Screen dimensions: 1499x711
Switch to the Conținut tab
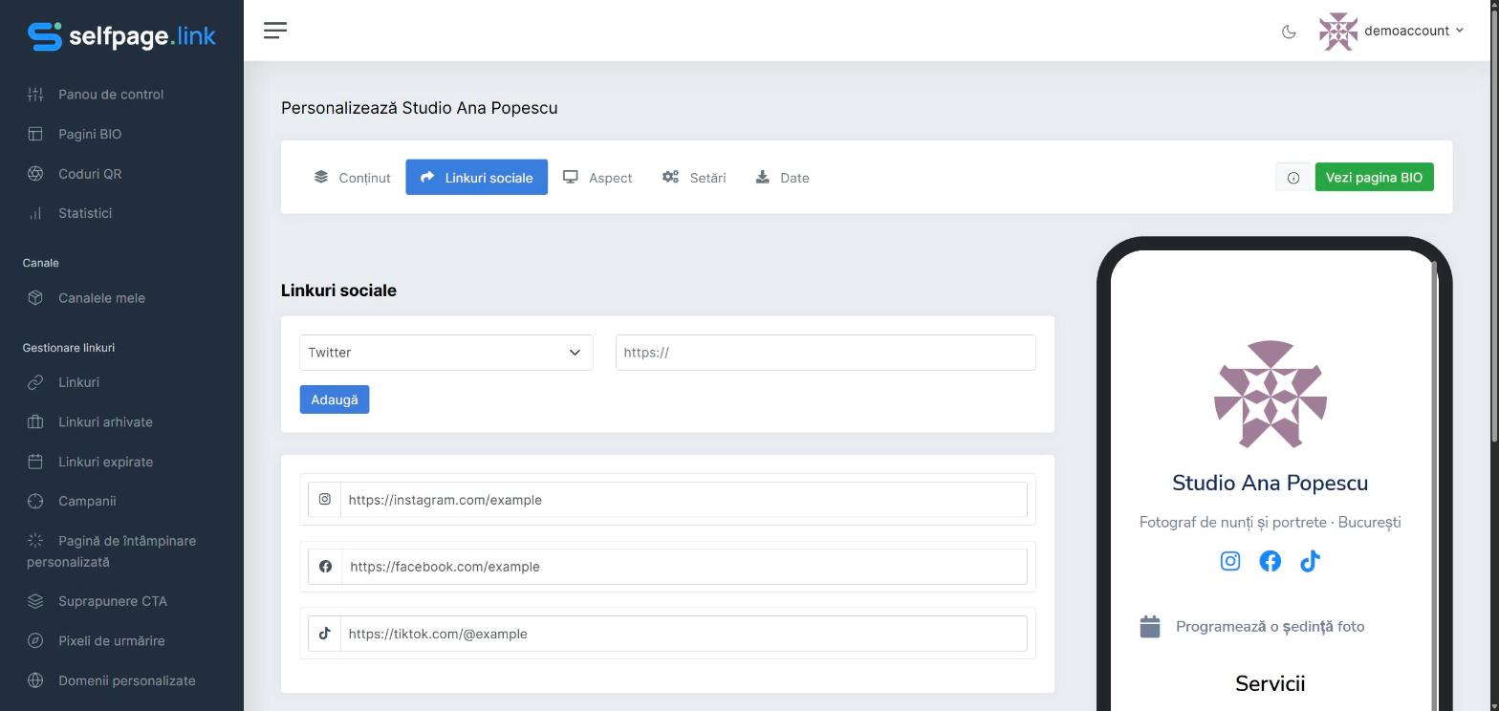tap(352, 178)
